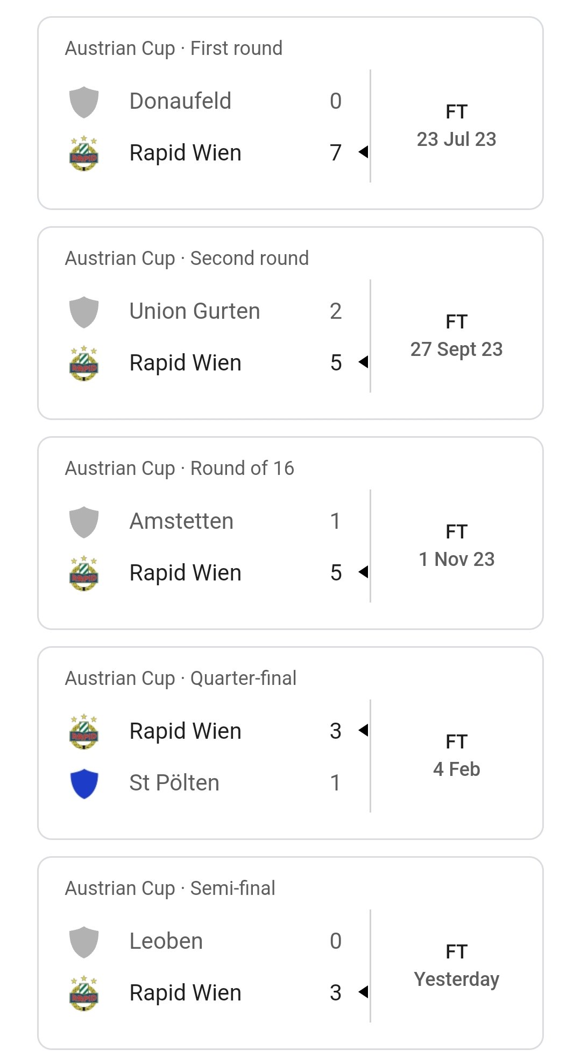This screenshot has height=1057, width=581.
Task: Click winner arrow beside Rapid Wien's 7 score
Action: [x=364, y=152]
